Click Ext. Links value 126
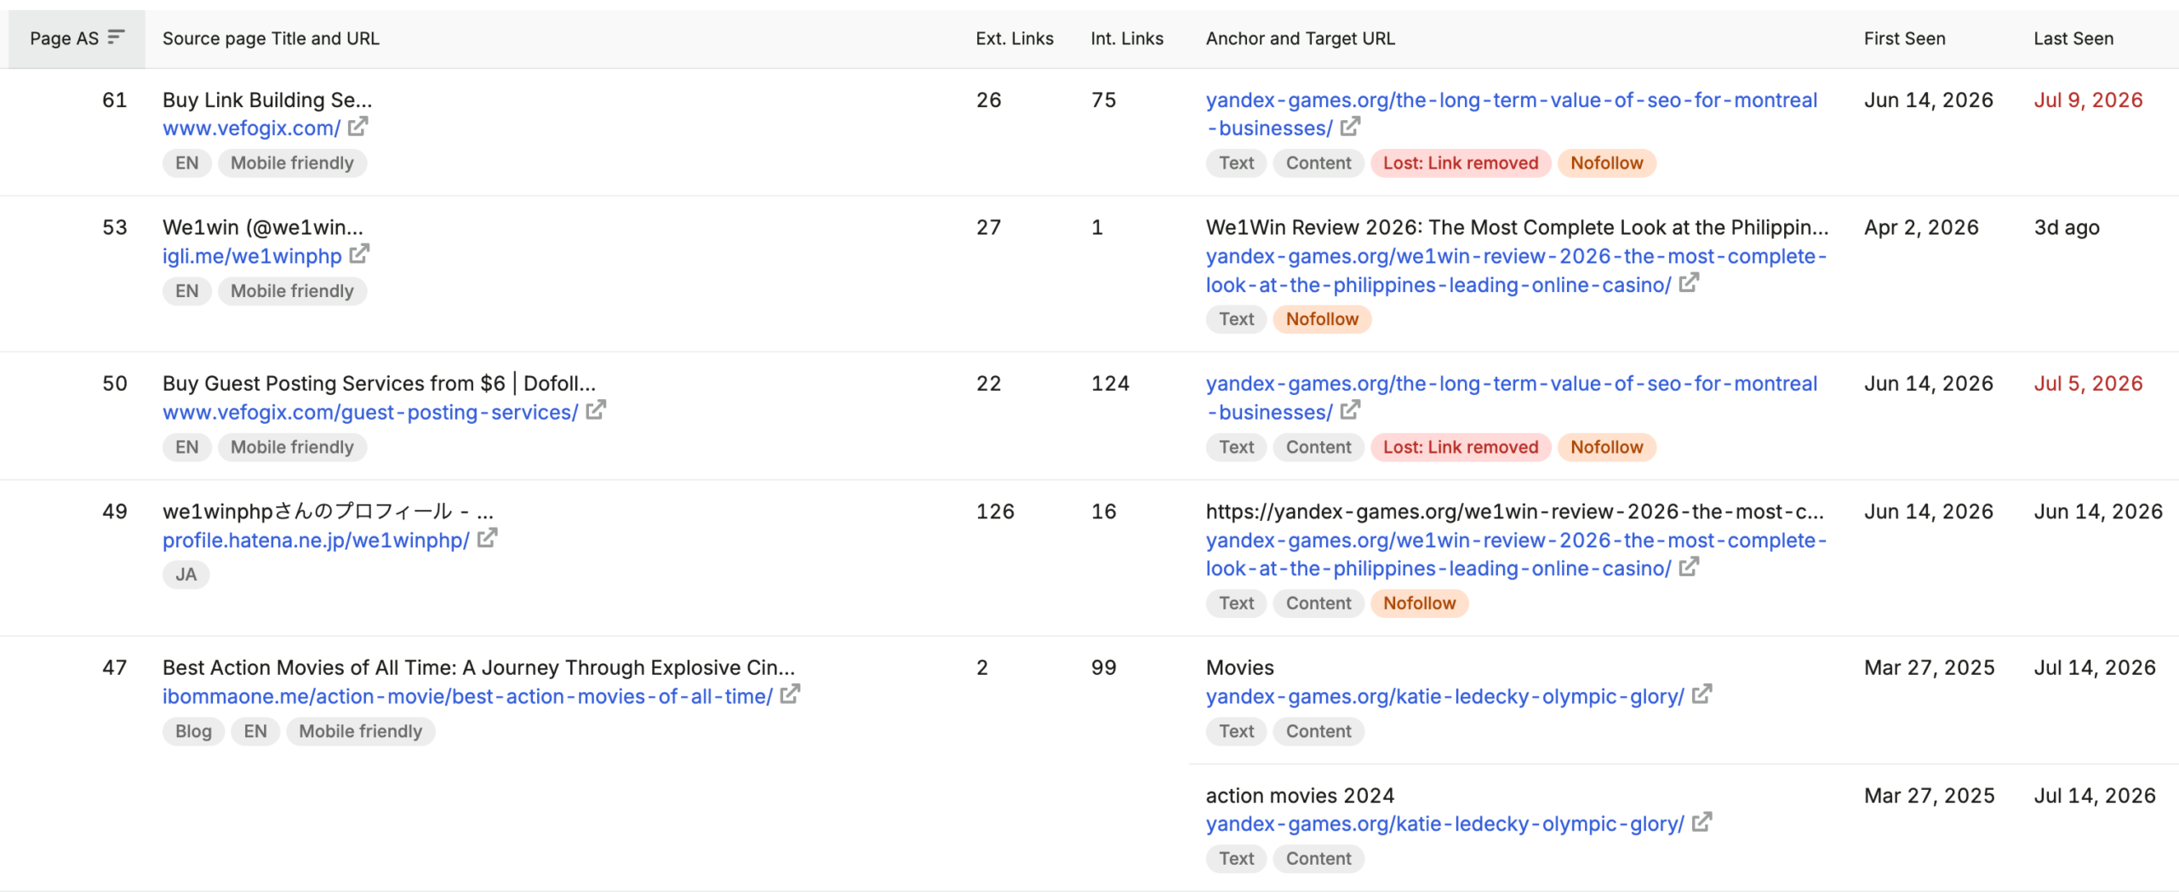 point(995,512)
